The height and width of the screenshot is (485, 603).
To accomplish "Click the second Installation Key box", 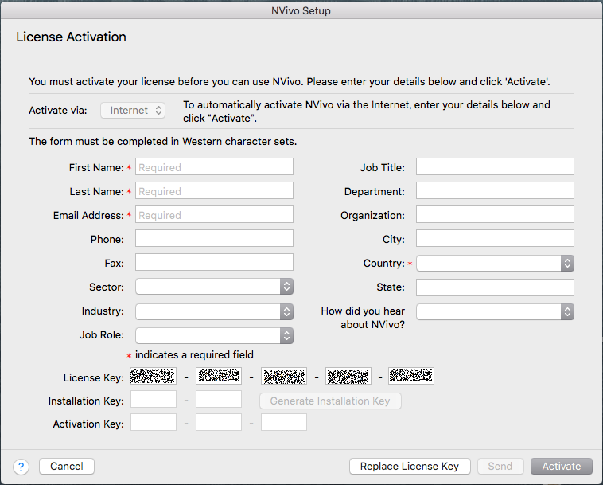I will (219, 399).
